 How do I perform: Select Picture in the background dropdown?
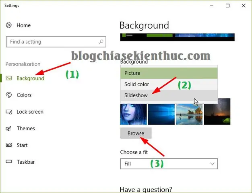[169, 73]
